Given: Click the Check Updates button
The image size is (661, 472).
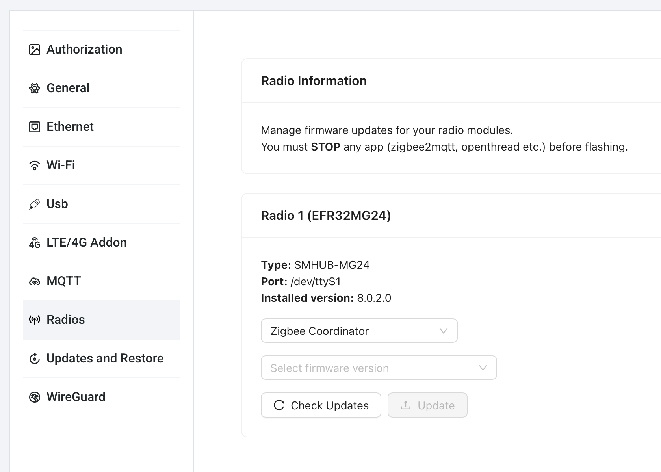Looking at the screenshot, I should click(321, 405).
